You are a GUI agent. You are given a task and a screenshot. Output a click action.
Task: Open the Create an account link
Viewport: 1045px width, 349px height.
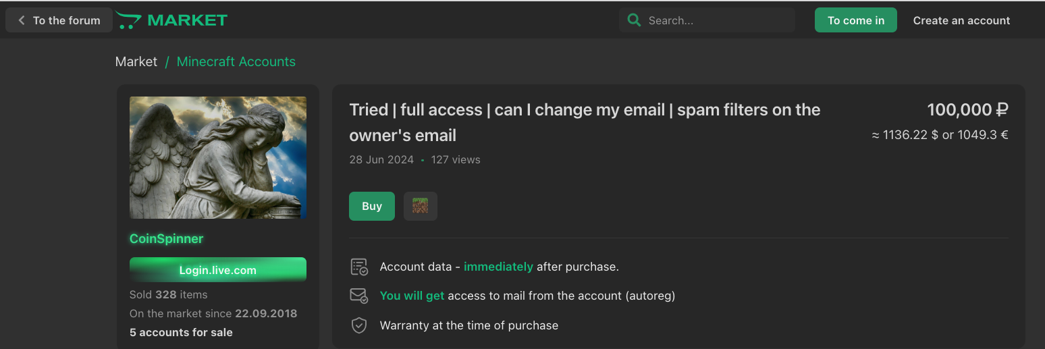[x=961, y=20]
